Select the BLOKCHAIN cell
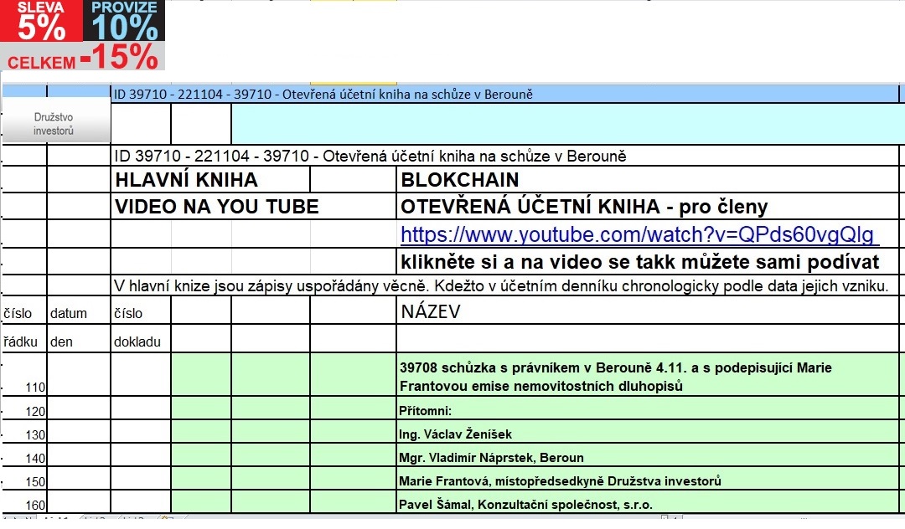 coord(648,180)
